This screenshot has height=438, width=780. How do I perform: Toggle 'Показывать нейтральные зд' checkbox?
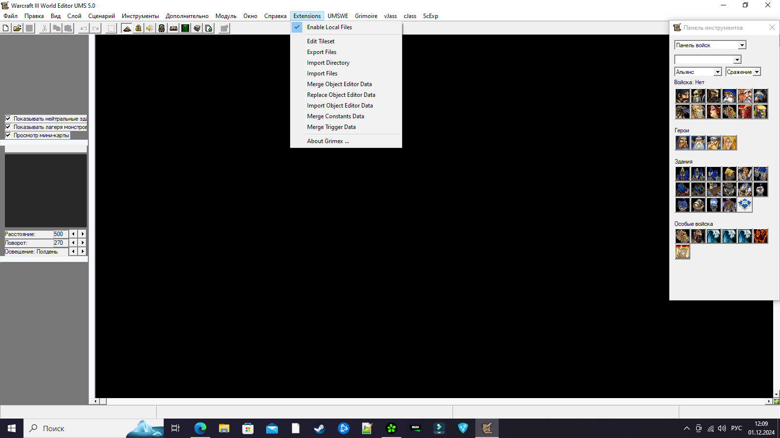tap(8, 118)
